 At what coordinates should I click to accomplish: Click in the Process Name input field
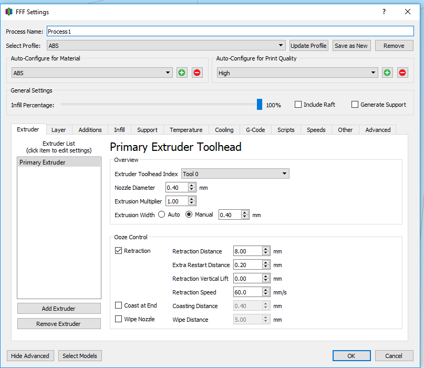(230, 31)
